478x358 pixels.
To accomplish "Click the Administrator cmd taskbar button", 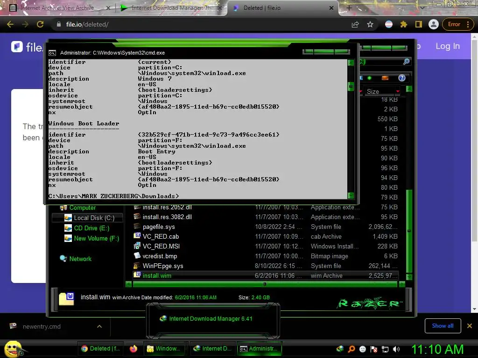I will click(259, 349).
